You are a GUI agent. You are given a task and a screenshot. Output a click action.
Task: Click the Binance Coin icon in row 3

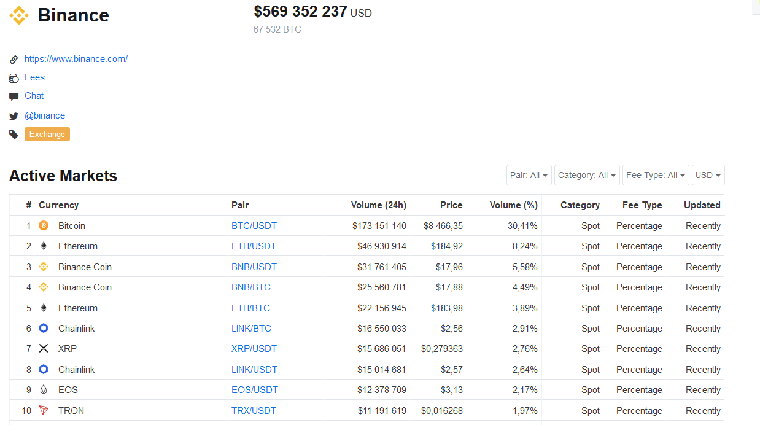coord(44,267)
